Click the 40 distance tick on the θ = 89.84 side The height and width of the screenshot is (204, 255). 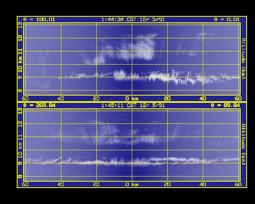pyautogui.click(x=203, y=184)
